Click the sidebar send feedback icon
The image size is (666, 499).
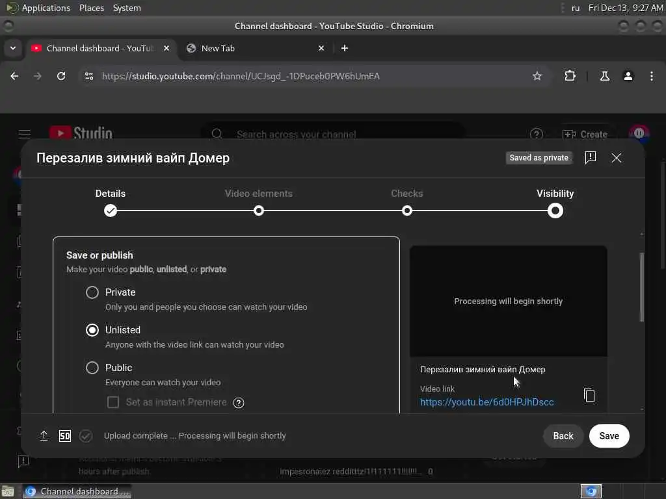(x=23, y=461)
